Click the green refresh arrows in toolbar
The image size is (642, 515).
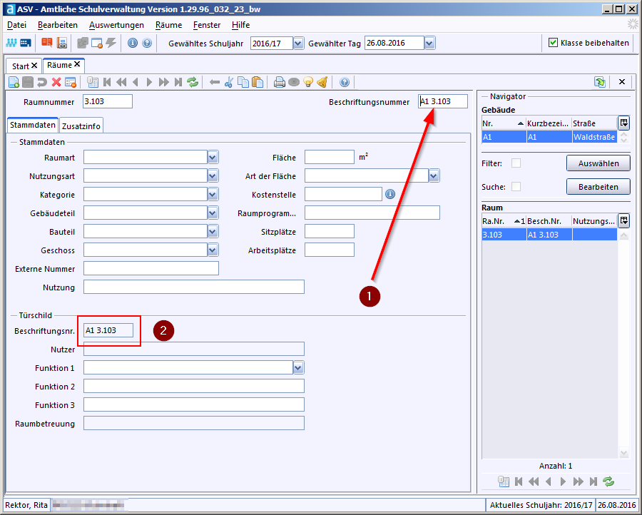click(193, 82)
